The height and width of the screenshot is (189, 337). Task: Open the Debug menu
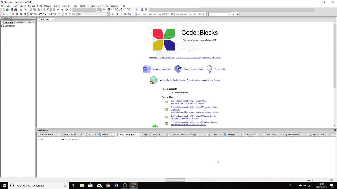(47, 6)
